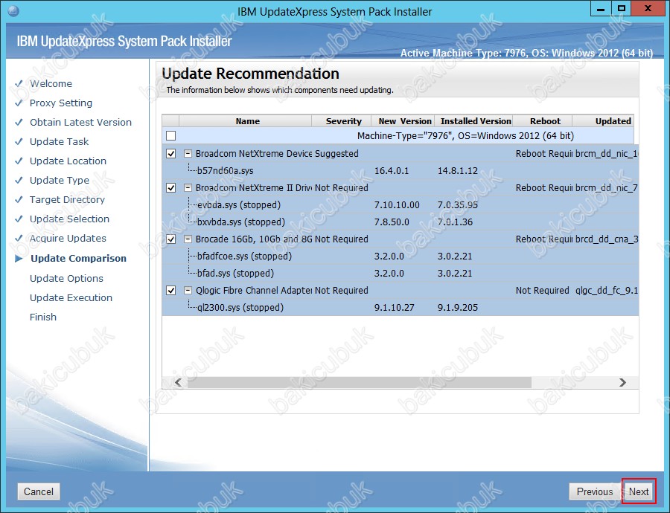Minimize the installer window

coord(601,8)
